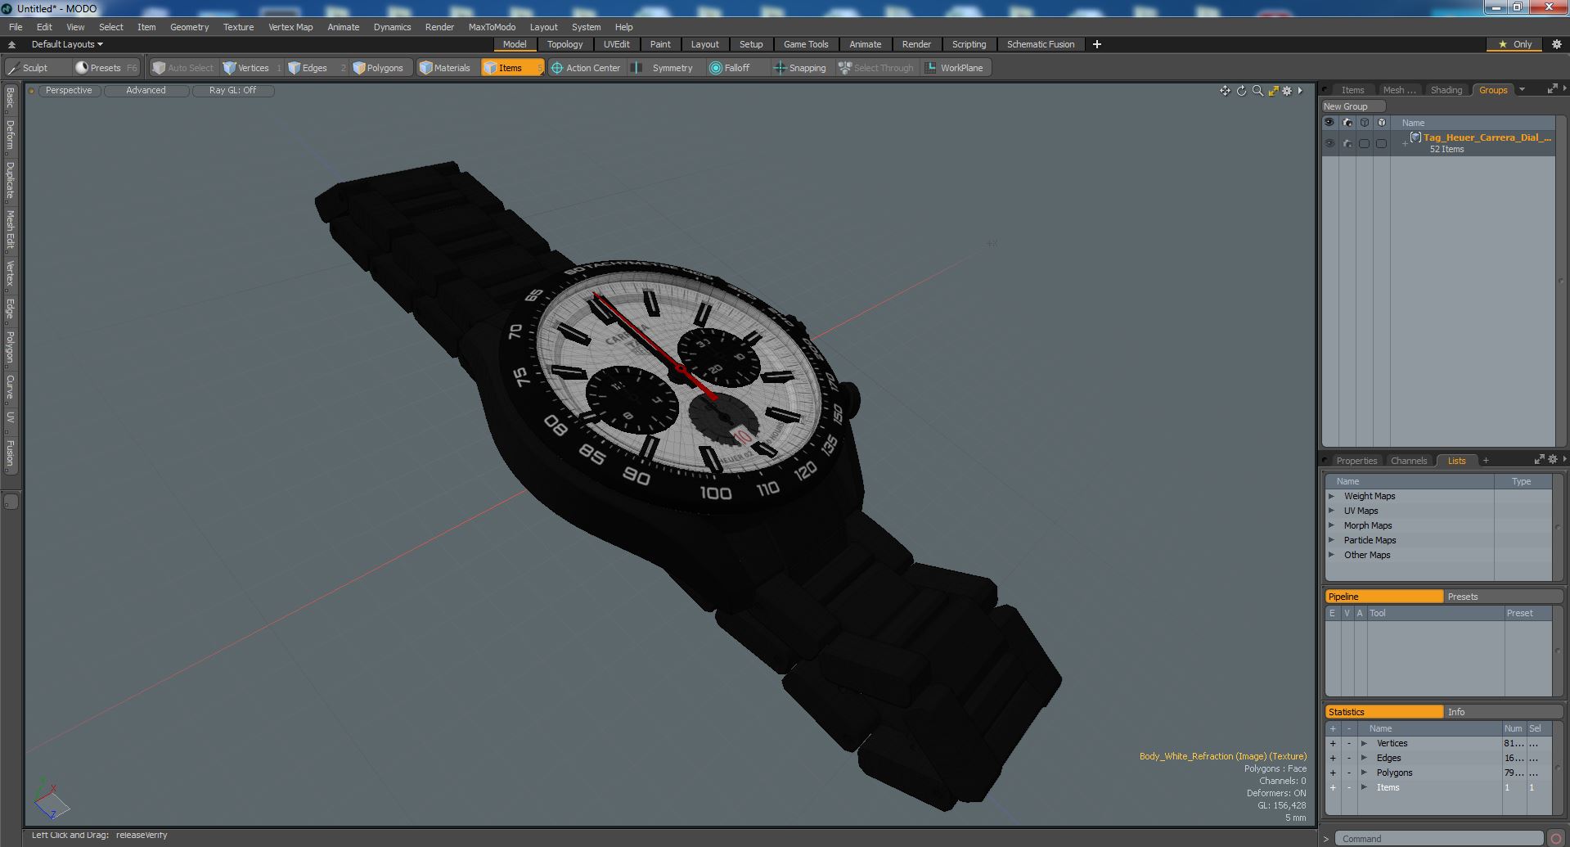Open the Texture menu
1570x847 pixels.
(238, 27)
